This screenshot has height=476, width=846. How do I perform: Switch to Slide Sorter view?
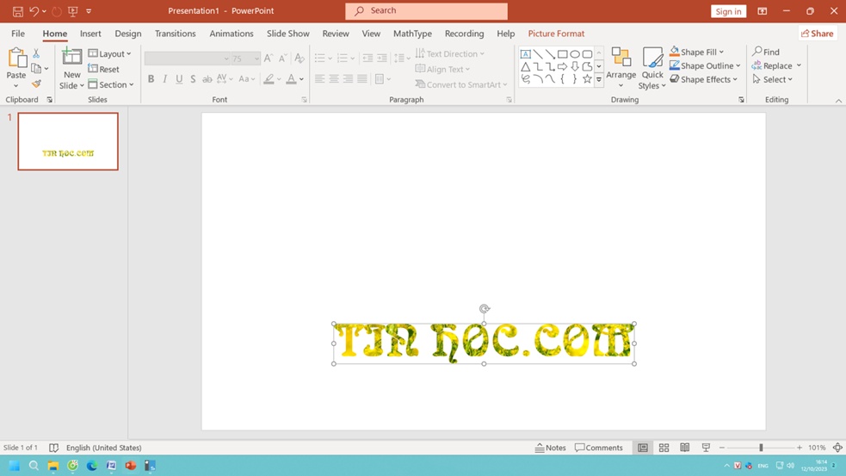coord(664,448)
